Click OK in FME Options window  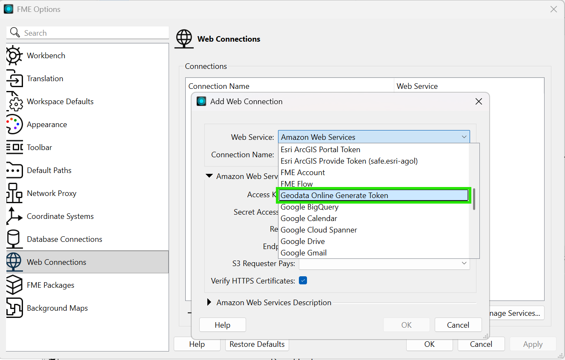430,344
